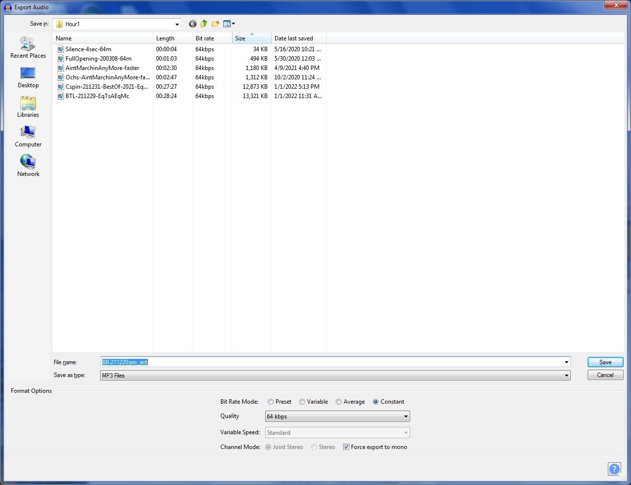Click the Go to previous folder icon
The image size is (631, 485).
192,24
